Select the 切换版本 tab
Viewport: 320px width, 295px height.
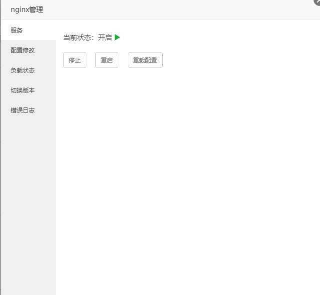[x=28, y=90]
